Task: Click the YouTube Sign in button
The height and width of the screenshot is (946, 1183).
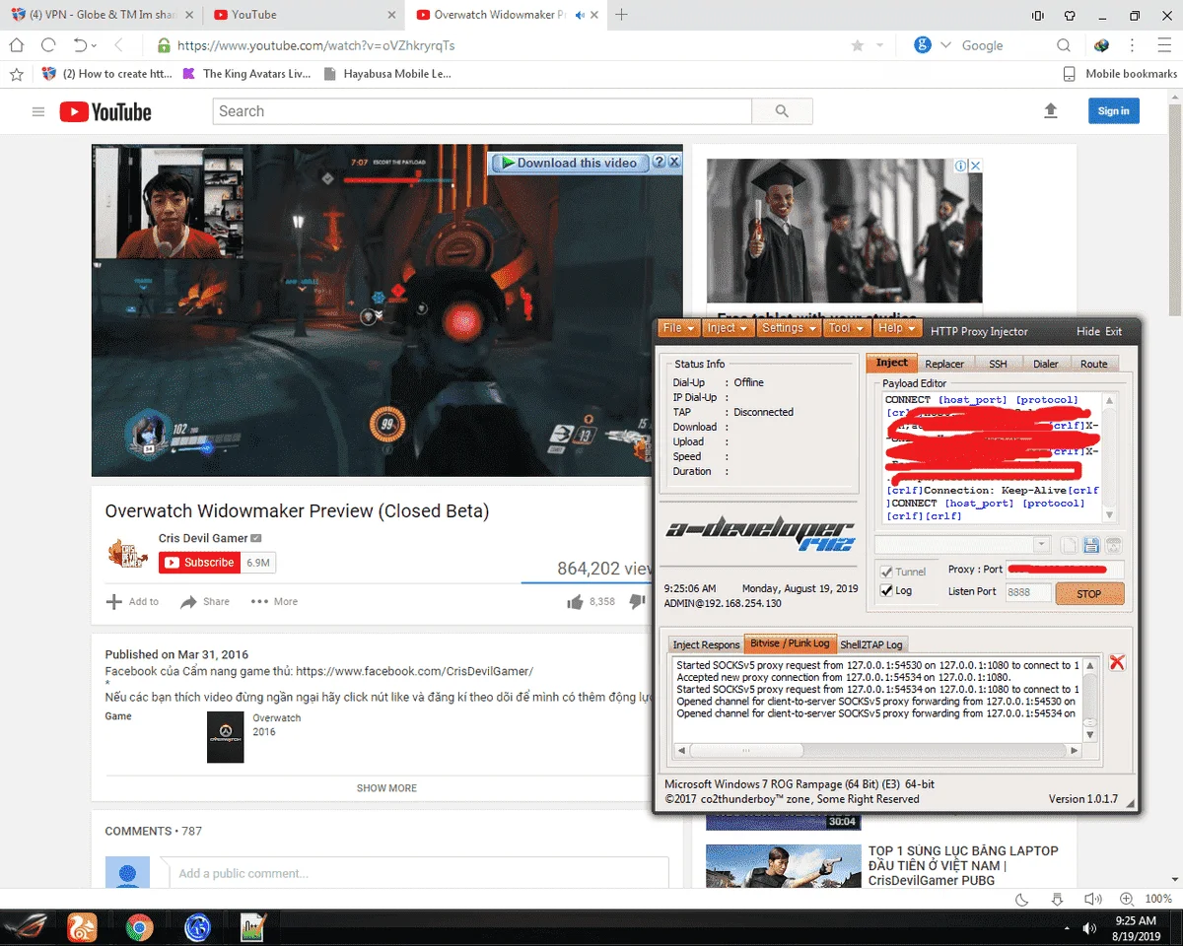Action: [1114, 111]
